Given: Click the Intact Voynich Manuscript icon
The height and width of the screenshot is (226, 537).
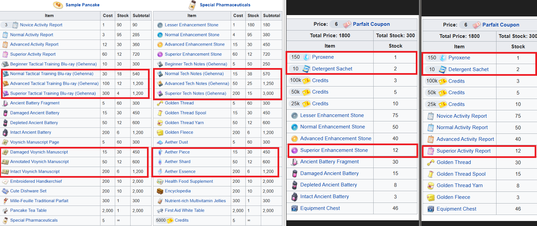Looking at the screenshot, I should pyautogui.click(x=5, y=172).
